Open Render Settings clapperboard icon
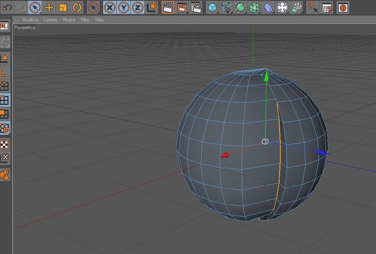 pyautogui.click(x=196, y=8)
